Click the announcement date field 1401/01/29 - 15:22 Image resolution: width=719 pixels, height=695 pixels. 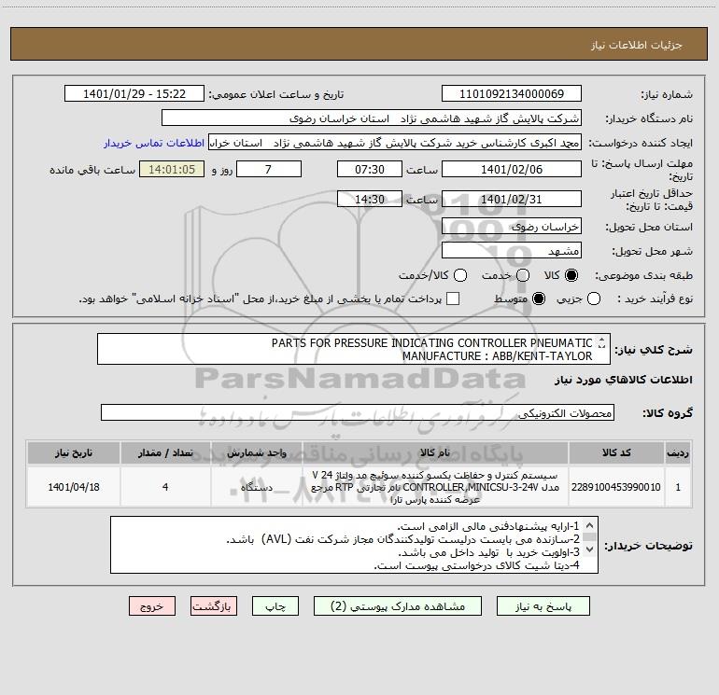[x=134, y=93]
